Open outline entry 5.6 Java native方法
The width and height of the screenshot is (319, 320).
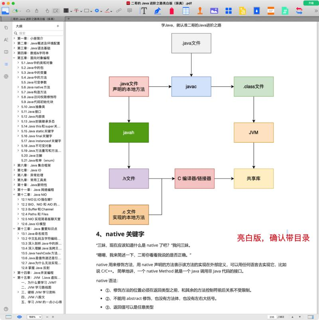[x=36, y=87]
